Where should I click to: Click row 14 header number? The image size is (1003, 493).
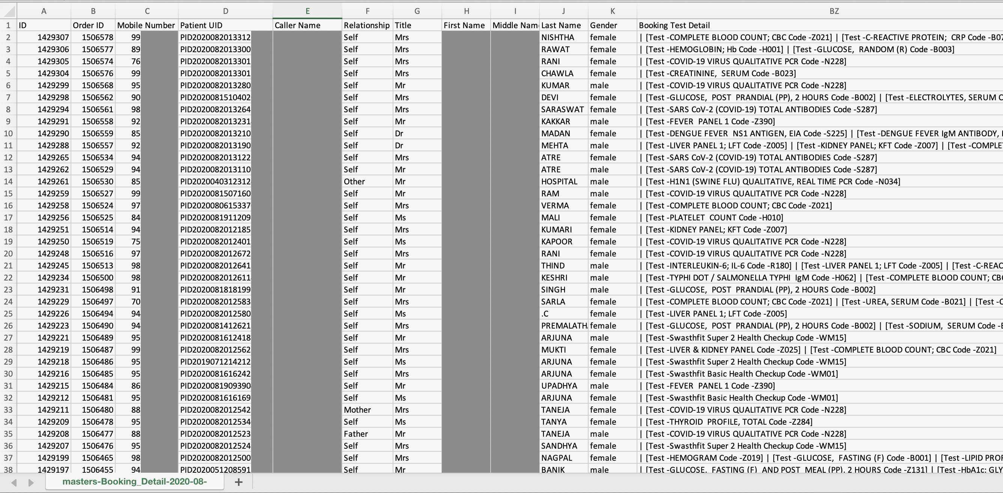[8, 181]
